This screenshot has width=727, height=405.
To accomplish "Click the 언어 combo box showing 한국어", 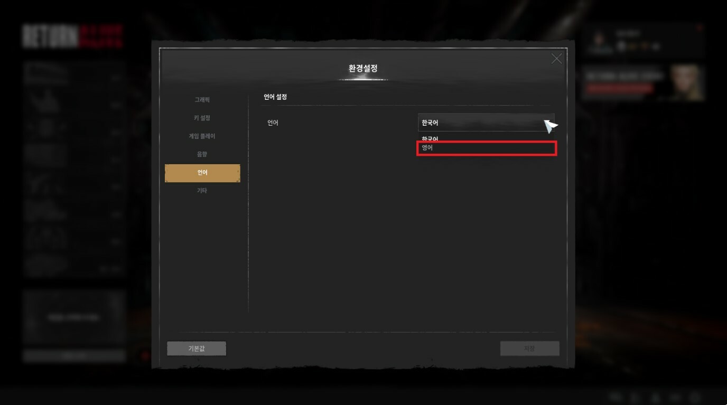I will tap(486, 123).
